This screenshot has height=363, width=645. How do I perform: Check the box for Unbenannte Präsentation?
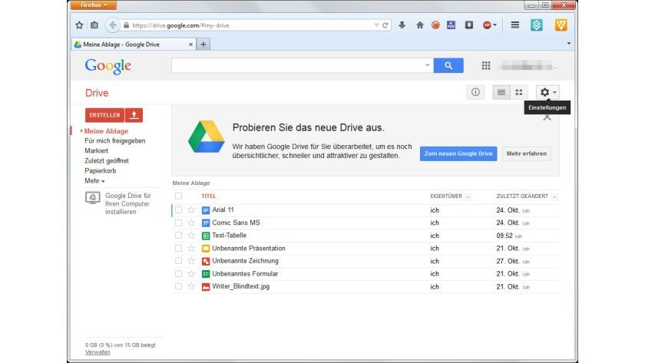[178, 249]
